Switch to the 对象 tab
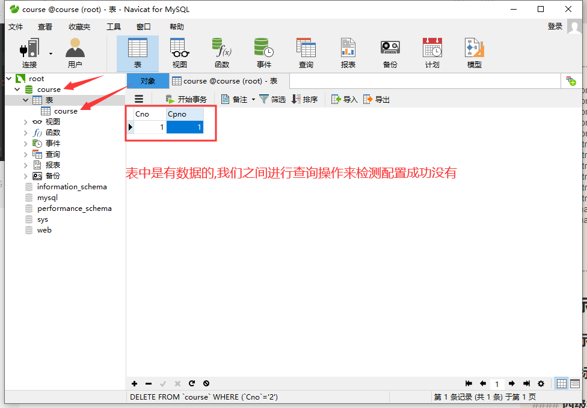The image size is (587, 408). 148,81
